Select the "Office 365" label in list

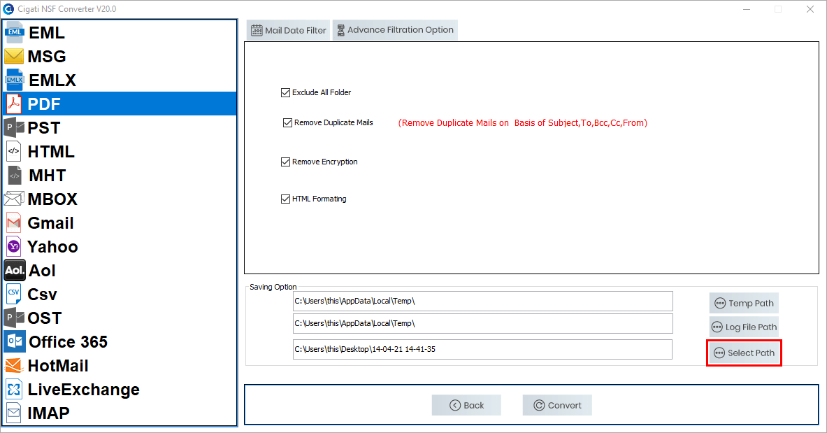tap(68, 342)
